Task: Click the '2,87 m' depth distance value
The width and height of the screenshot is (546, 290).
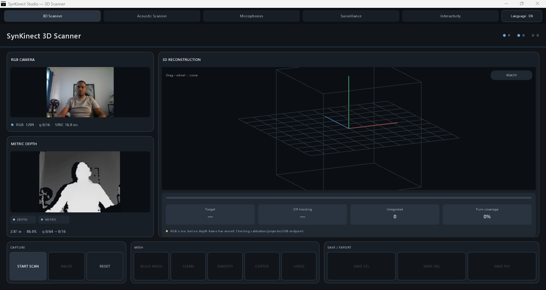Action: tap(16, 231)
